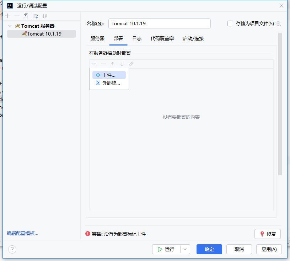Click the 修复 button to fix the warning
Screen dimensions: 290x261
[267, 234]
